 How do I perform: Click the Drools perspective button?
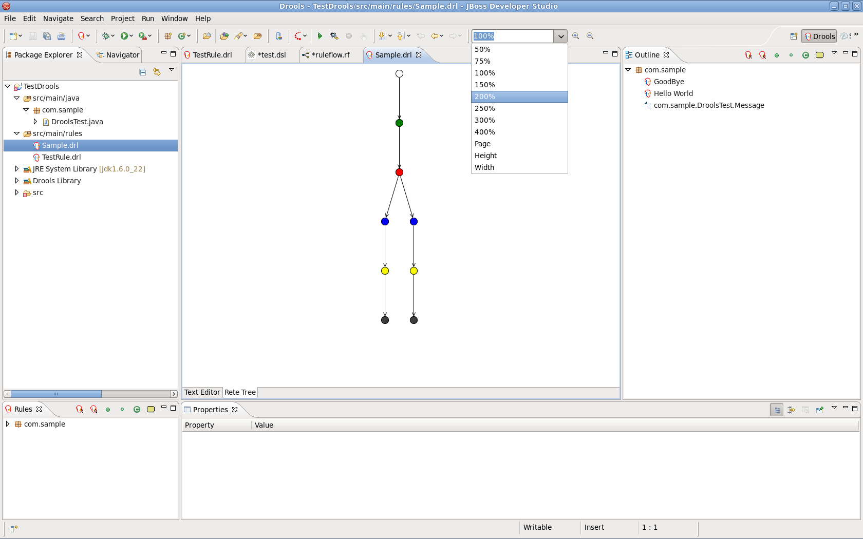click(x=819, y=36)
